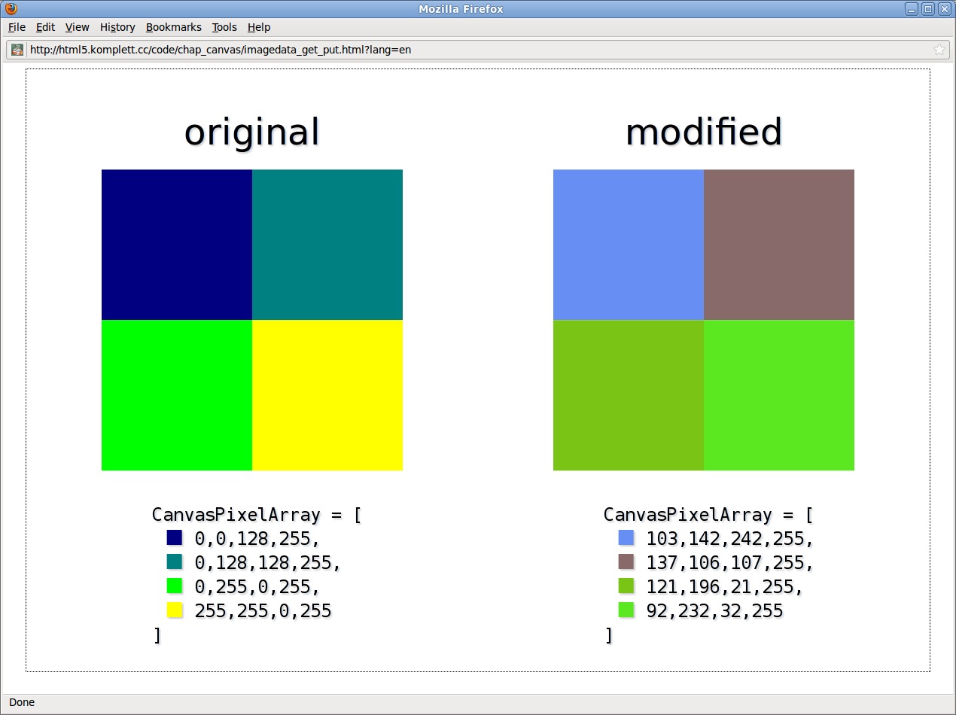Click the teal legend swatch under original
Image resolution: width=956 pixels, height=715 pixels.
click(175, 561)
